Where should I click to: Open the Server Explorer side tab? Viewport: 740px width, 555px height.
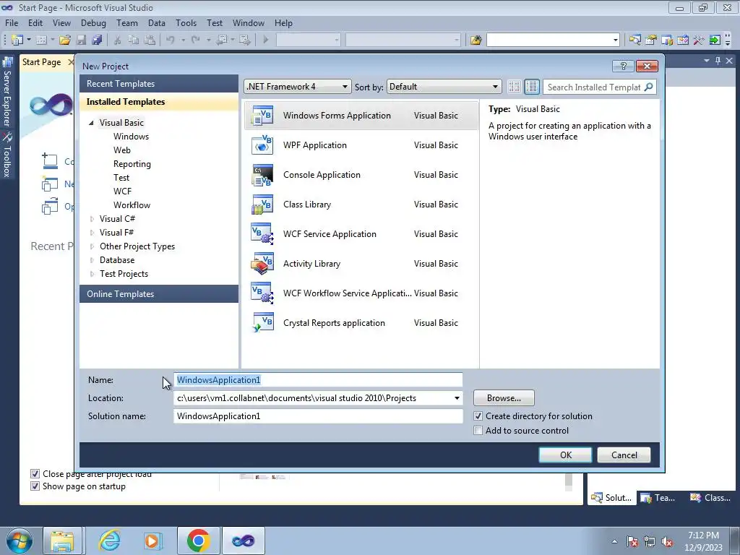(x=7, y=92)
